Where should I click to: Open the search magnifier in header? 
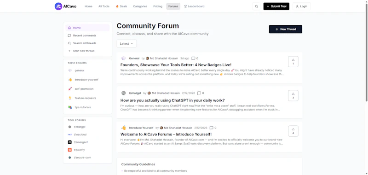point(256,6)
